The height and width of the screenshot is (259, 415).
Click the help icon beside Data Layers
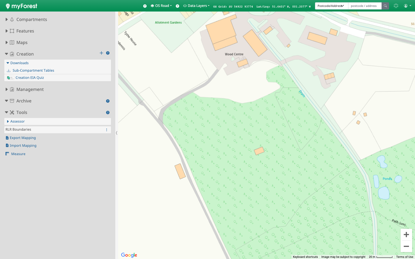click(178, 6)
